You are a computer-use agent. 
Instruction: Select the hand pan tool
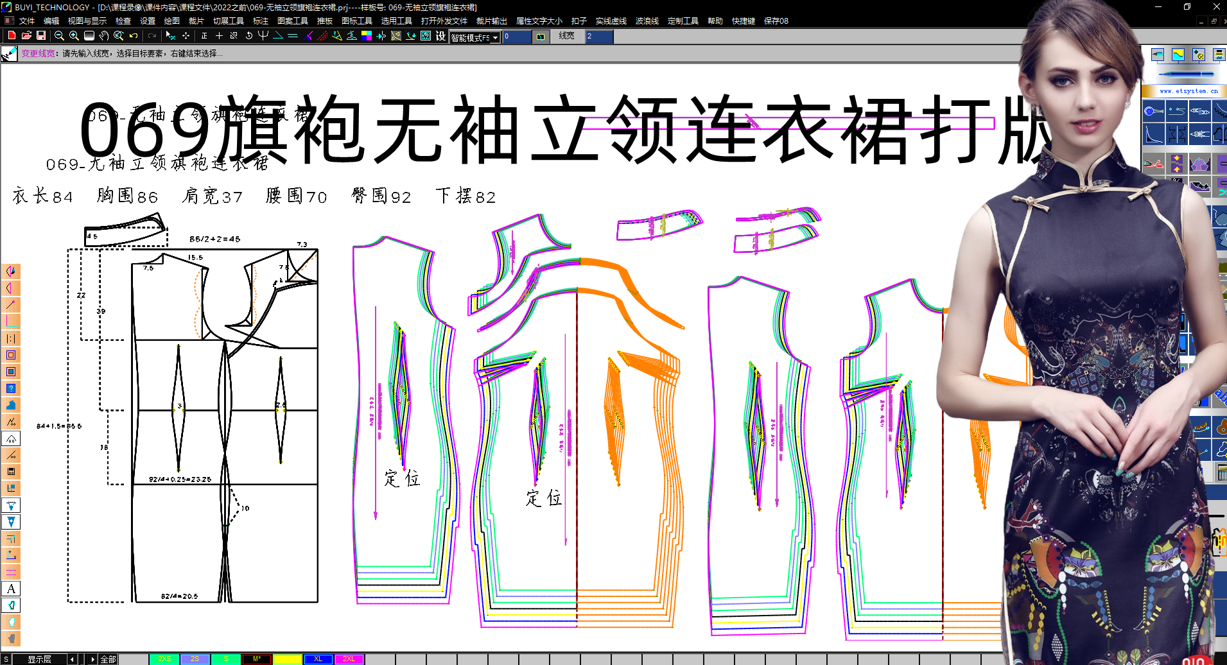click(103, 37)
